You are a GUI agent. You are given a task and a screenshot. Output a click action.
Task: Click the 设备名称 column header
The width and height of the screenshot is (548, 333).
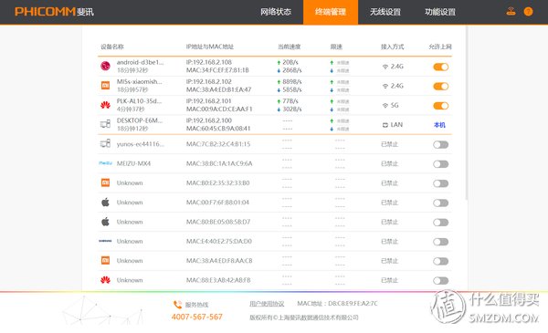click(x=111, y=47)
